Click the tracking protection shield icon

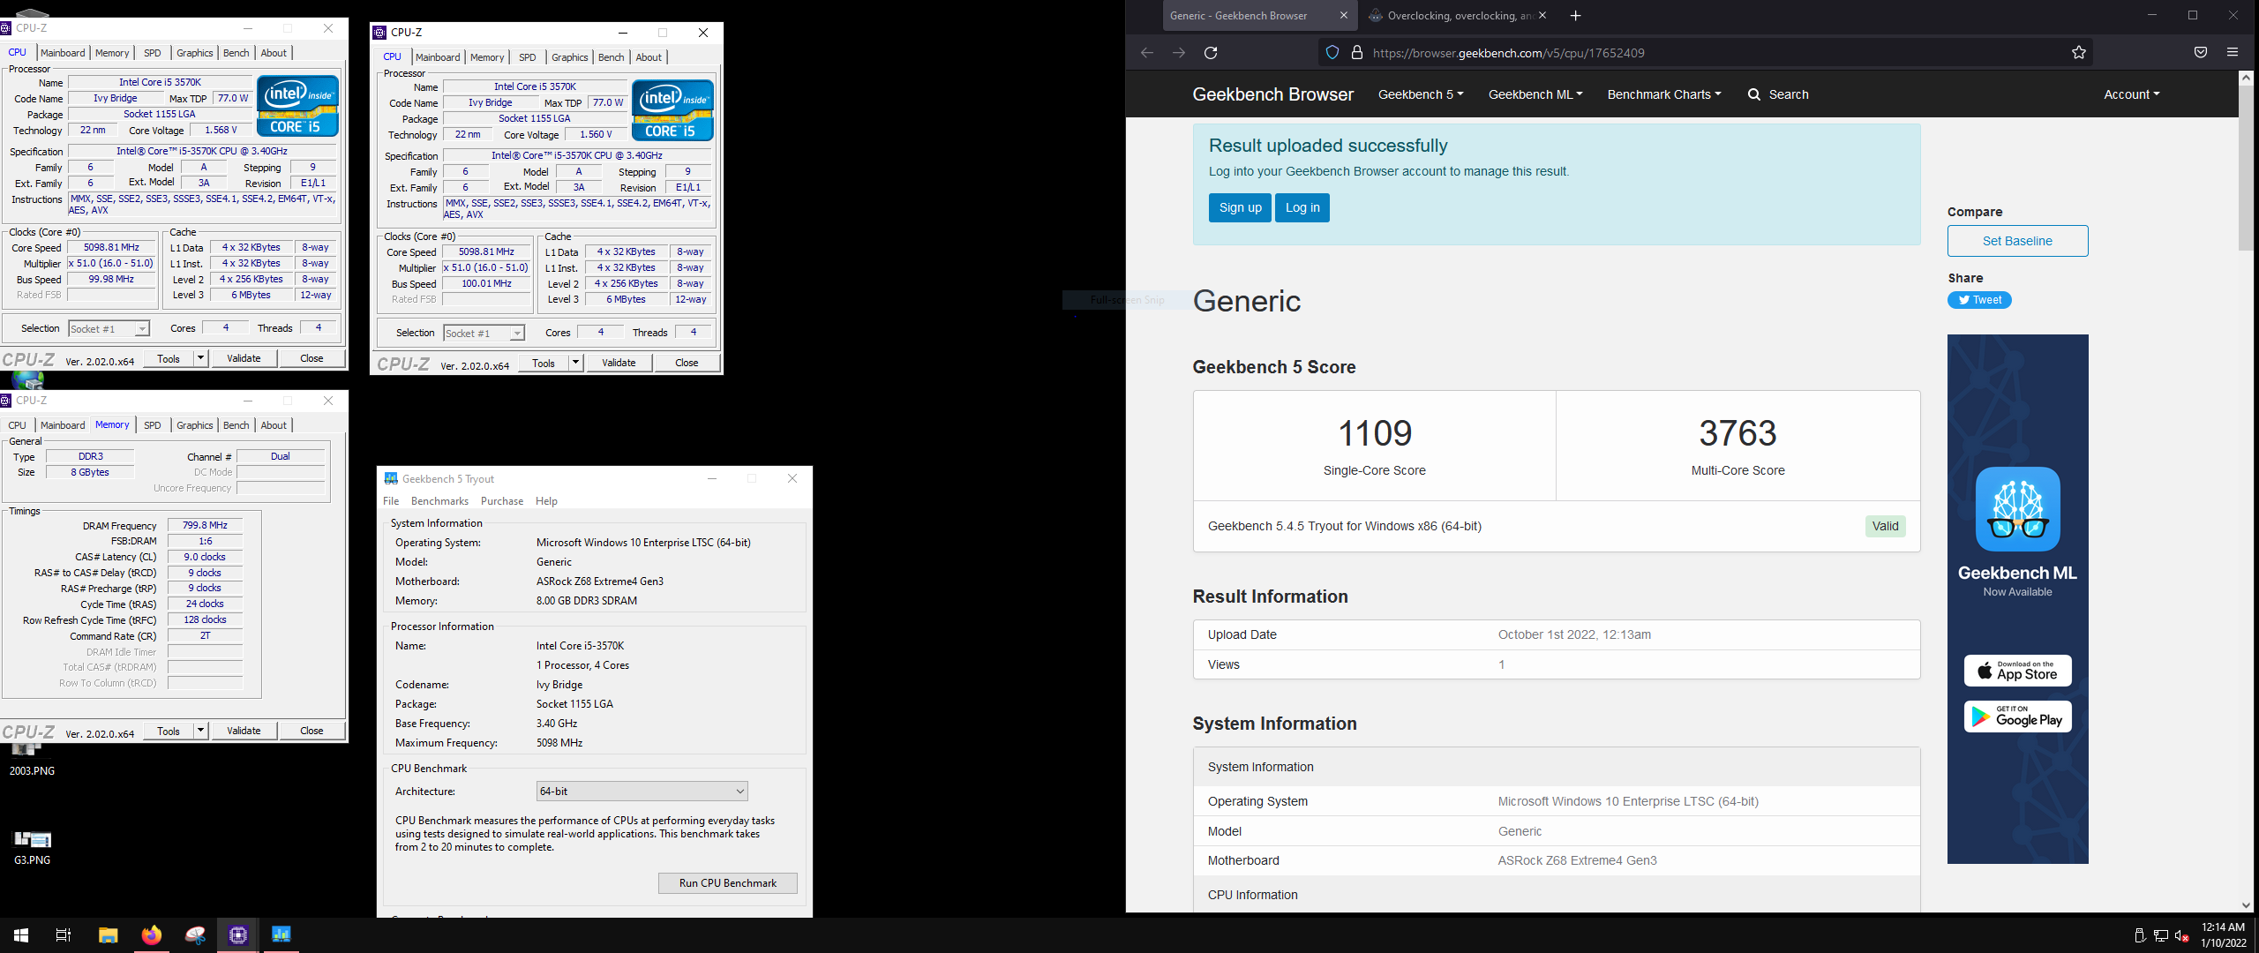(x=1332, y=53)
